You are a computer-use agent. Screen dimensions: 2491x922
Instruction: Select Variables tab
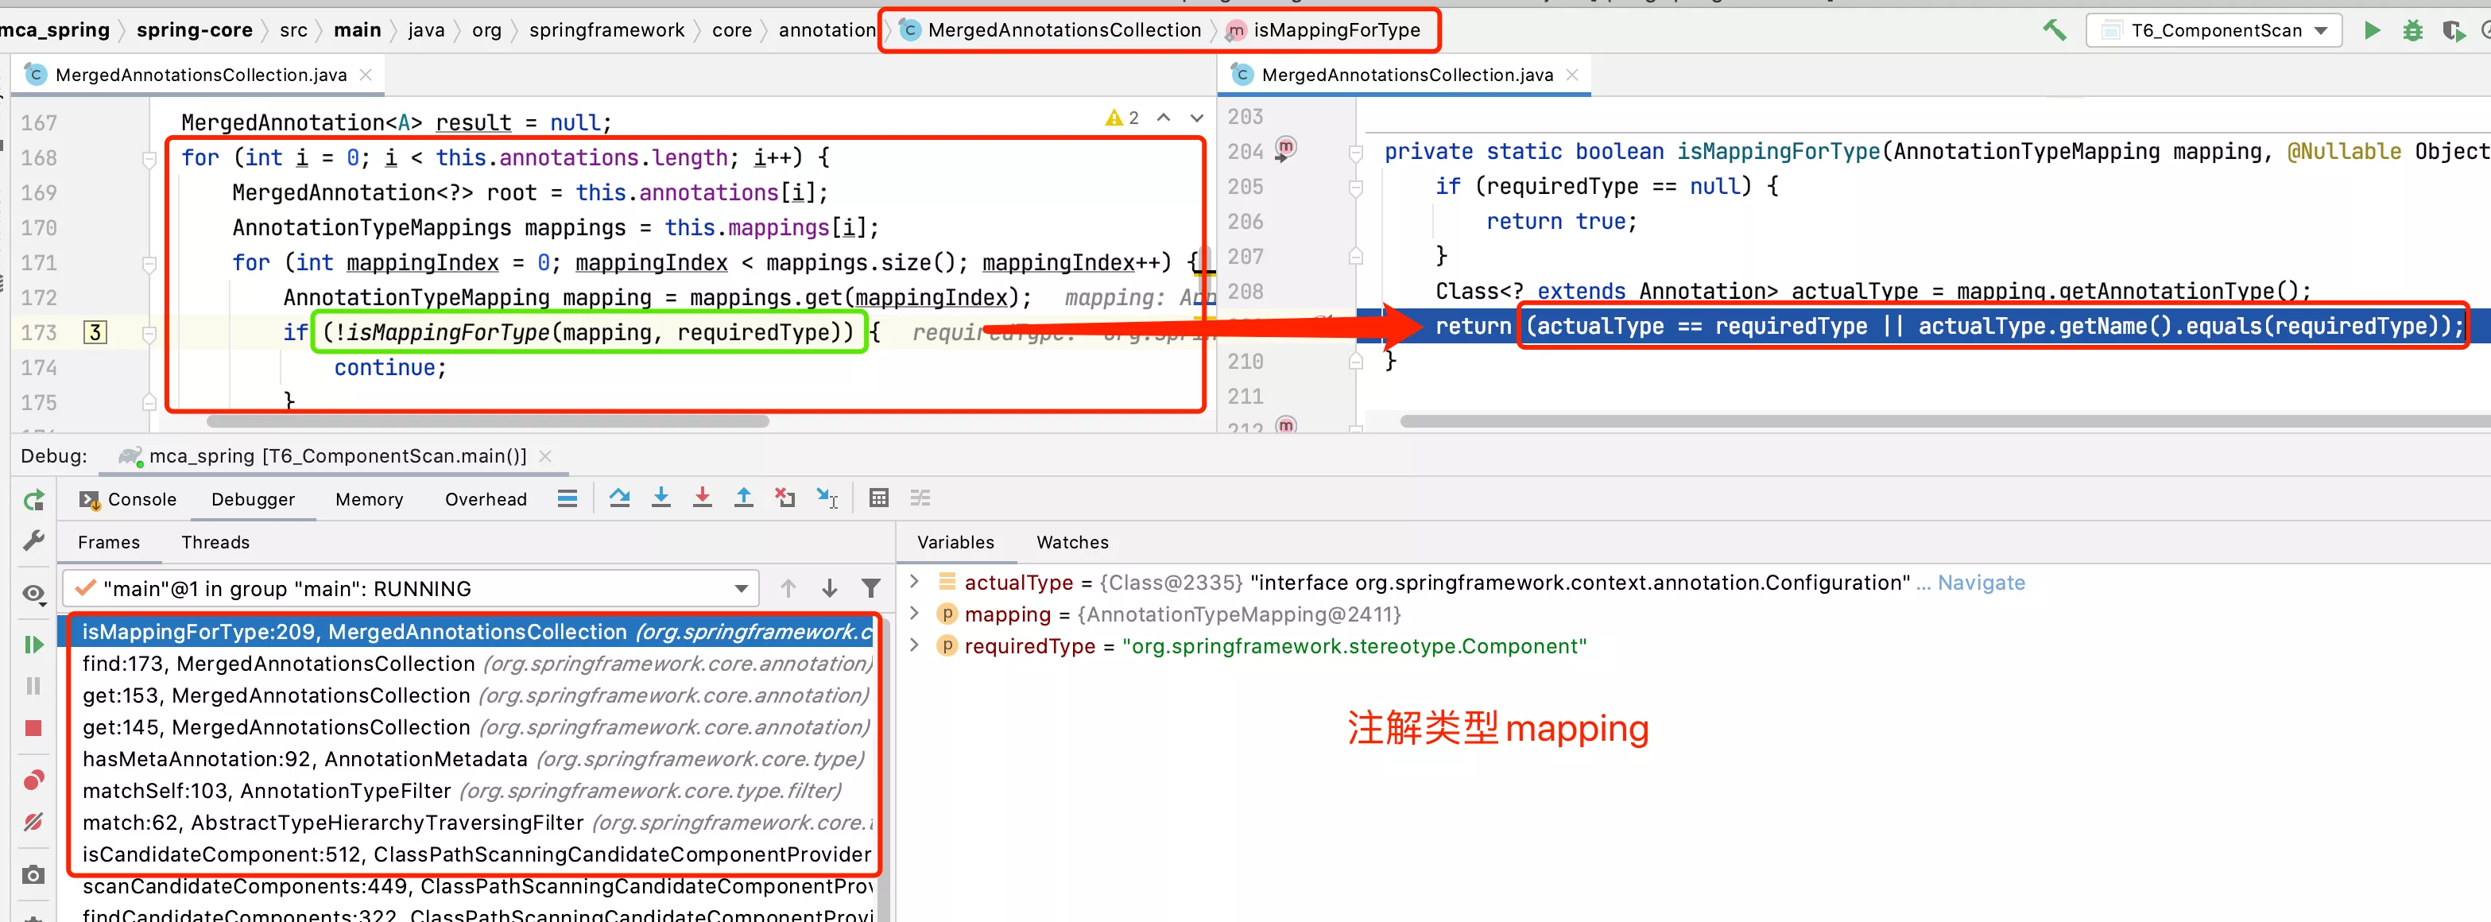955,542
